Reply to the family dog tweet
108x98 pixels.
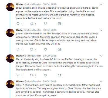pyautogui.click(x=18, y=75)
